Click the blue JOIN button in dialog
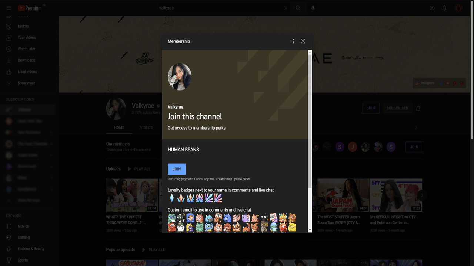Screen dimensions: 474x266 tap(177, 169)
